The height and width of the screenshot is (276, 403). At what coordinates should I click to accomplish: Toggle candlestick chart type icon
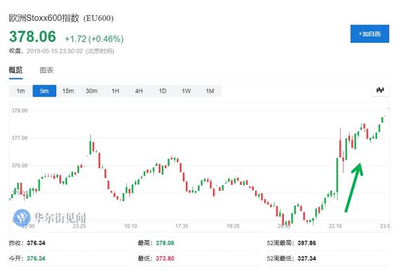(380, 90)
